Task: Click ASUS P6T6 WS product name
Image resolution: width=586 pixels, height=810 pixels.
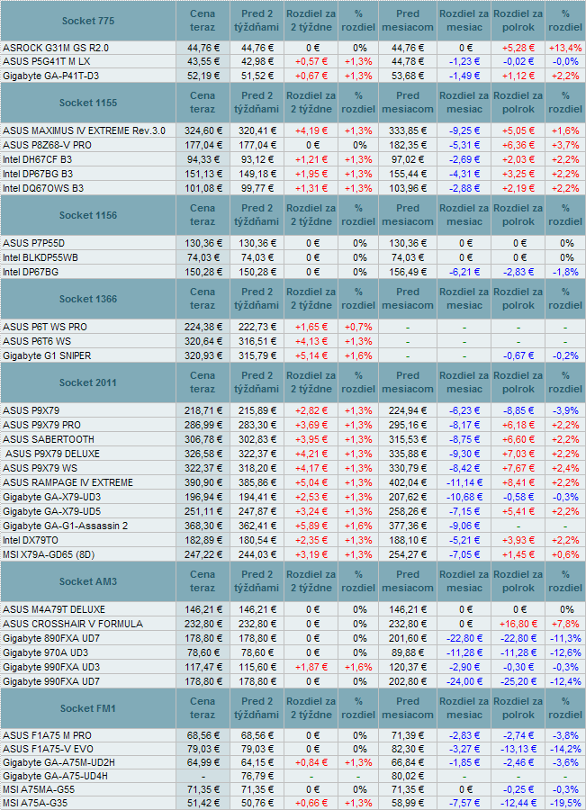Action: (x=37, y=341)
